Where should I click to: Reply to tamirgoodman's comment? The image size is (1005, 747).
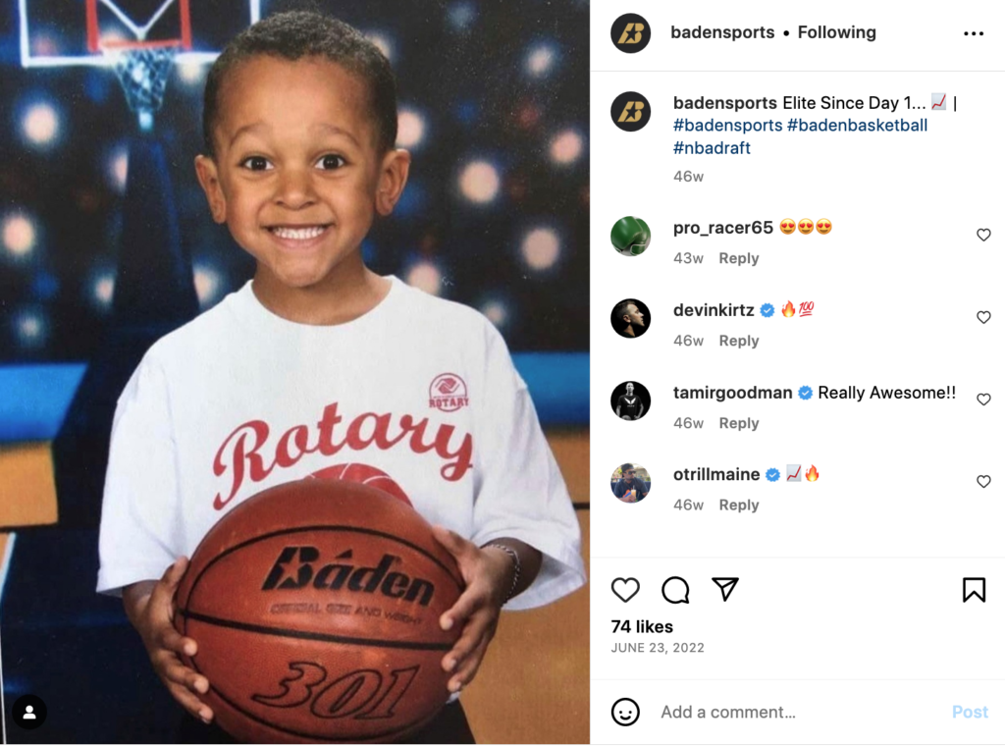pos(738,423)
